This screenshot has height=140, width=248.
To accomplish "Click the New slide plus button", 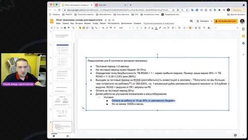I will tap(52, 28).
